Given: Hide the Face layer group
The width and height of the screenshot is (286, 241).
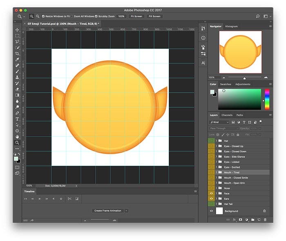Looking at the screenshot, I should pos(211,193).
